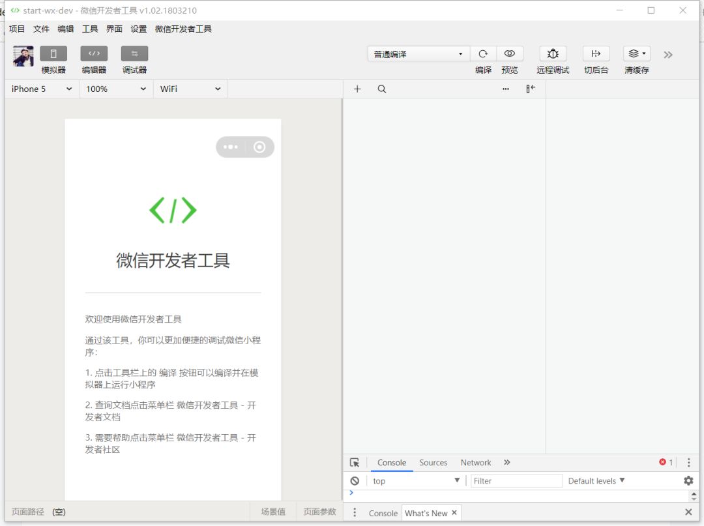
Task: Open the 项目 menu
Action: (16, 29)
